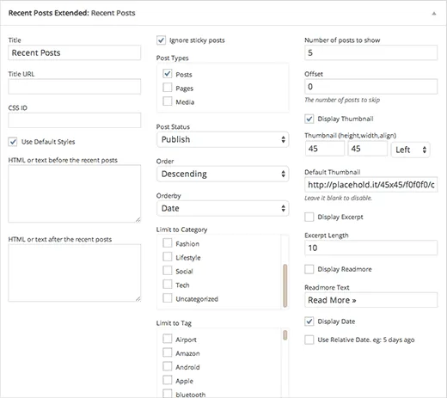The image size is (447, 398).
Task: Toggle Use Default Styles checkbox
Action: pyautogui.click(x=13, y=142)
